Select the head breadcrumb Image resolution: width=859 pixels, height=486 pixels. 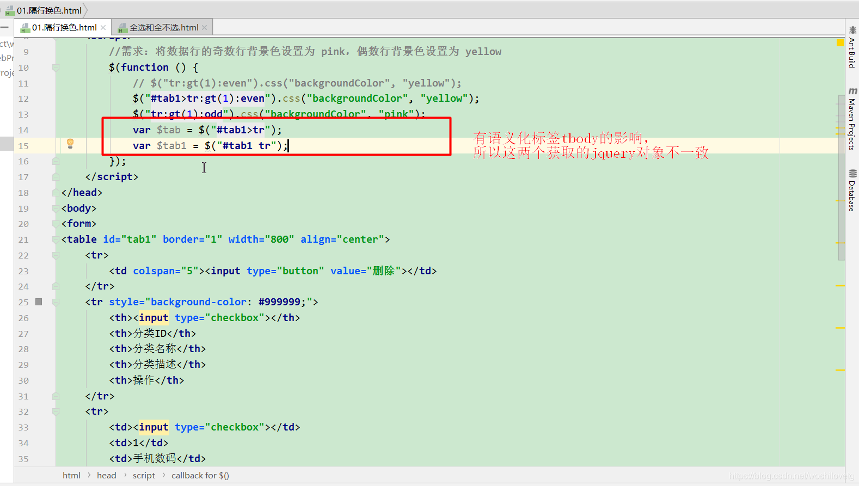107,476
